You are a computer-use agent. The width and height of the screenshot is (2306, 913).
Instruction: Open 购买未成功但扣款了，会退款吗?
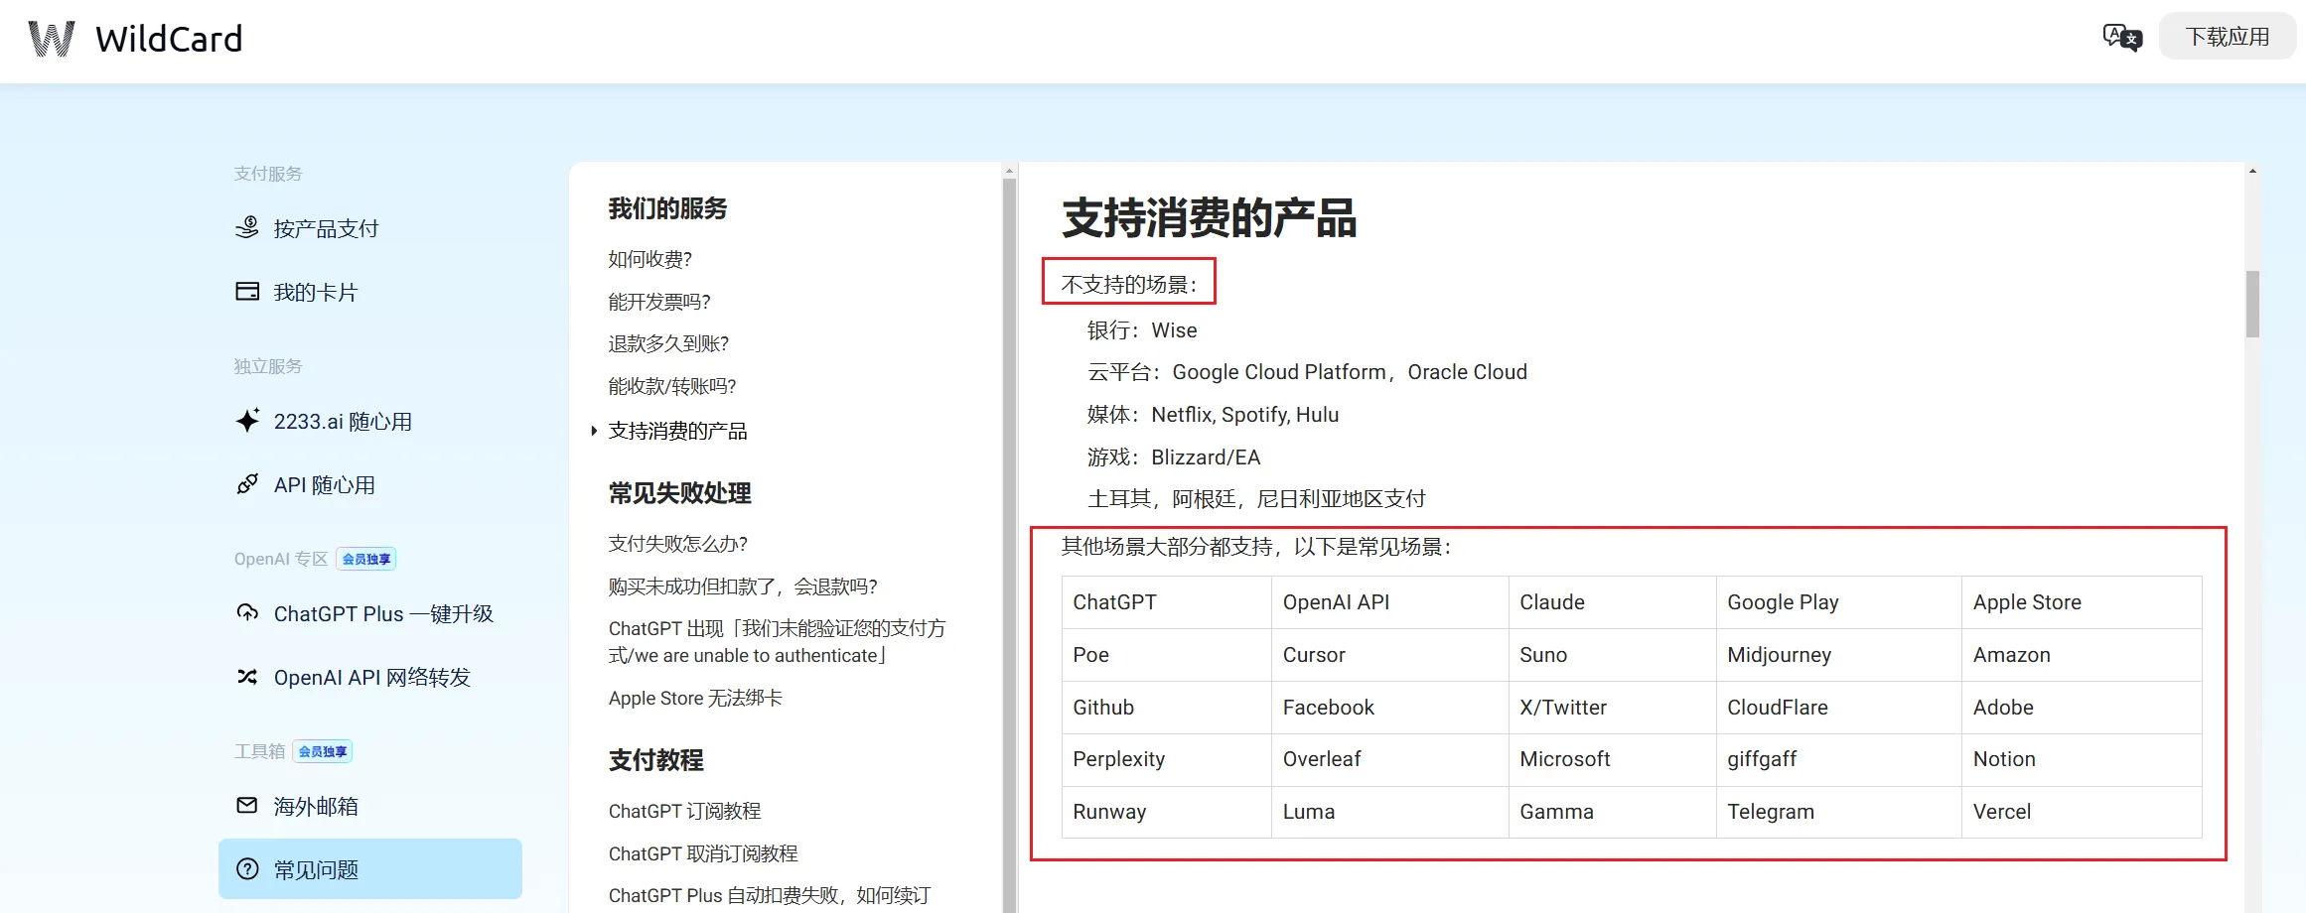(743, 587)
